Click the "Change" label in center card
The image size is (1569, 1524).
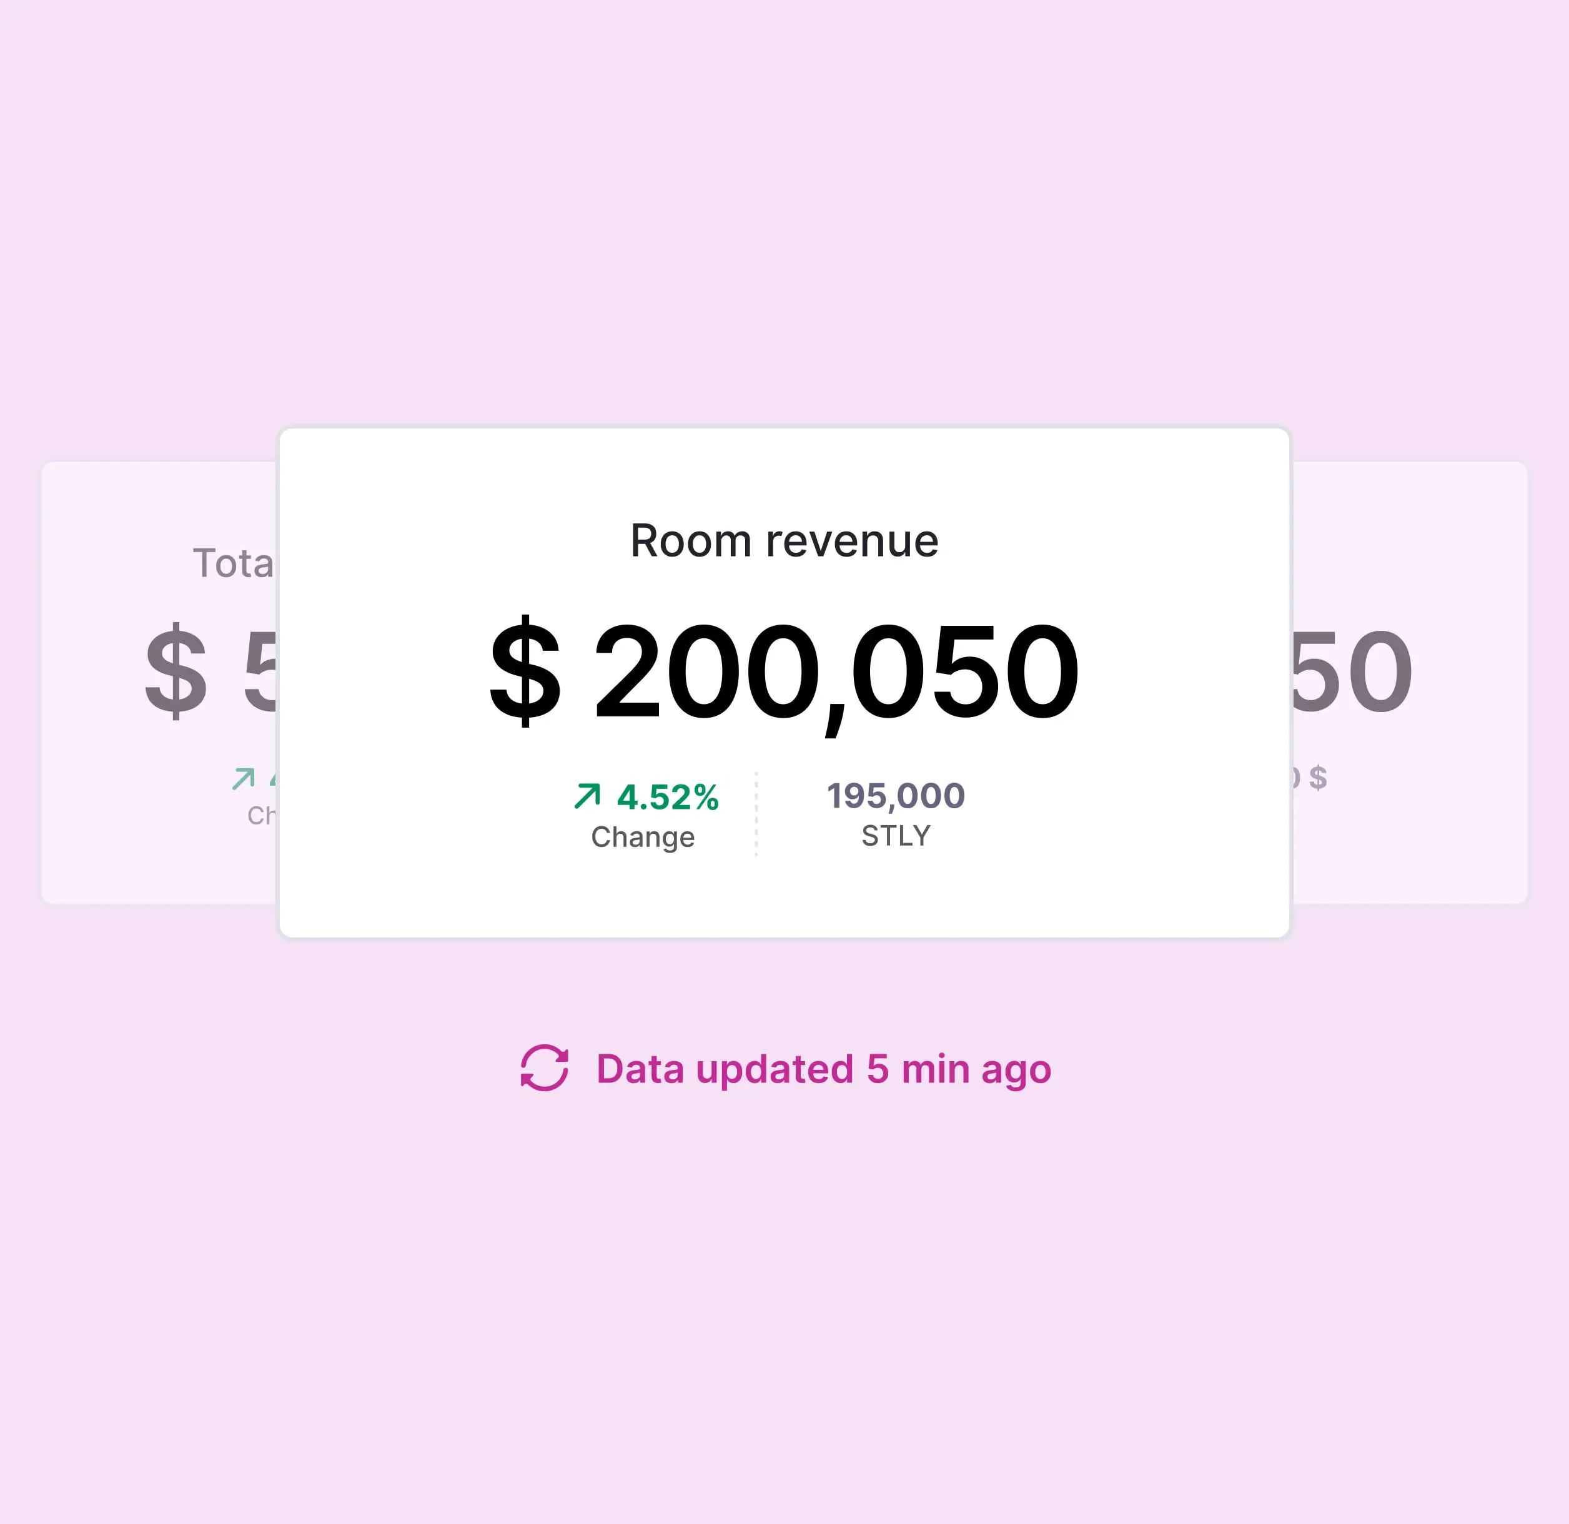pos(643,836)
